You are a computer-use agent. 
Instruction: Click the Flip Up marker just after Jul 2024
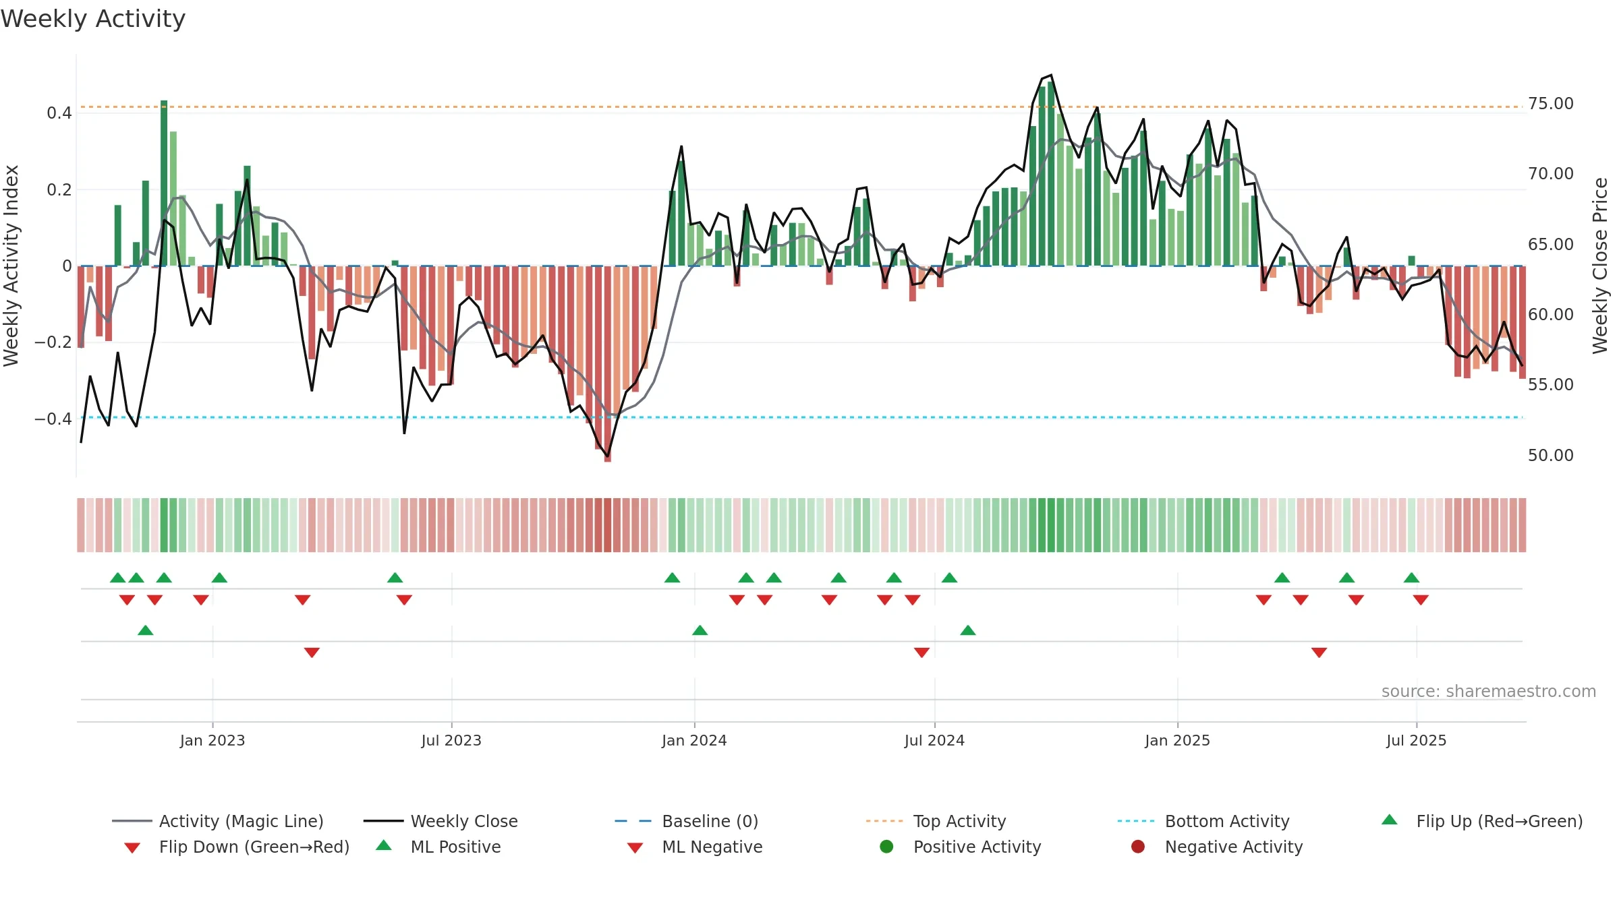click(950, 578)
